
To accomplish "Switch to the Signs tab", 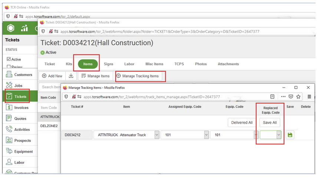I will click(x=109, y=64).
